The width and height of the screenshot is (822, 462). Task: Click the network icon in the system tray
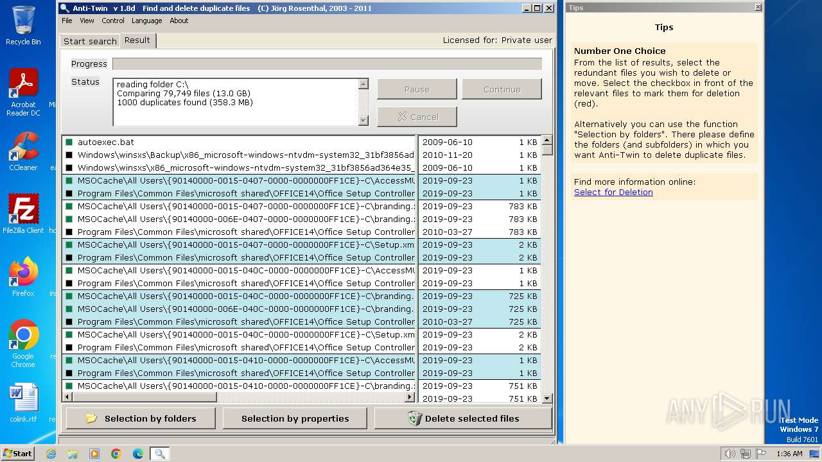[x=745, y=454]
